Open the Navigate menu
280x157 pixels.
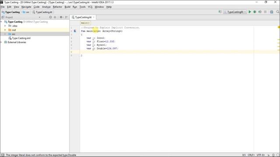(26, 7)
